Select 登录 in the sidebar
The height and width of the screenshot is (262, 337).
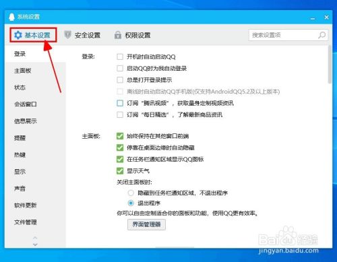point(20,54)
